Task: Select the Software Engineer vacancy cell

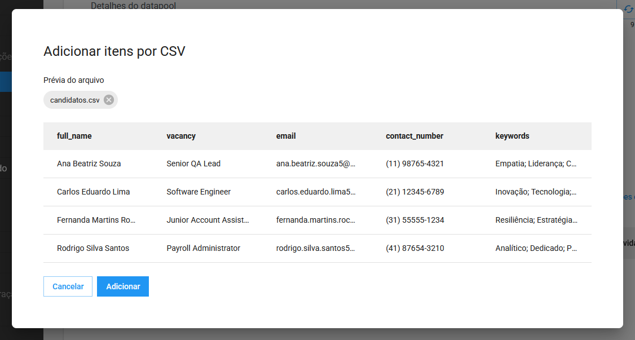Action: click(x=199, y=192)
